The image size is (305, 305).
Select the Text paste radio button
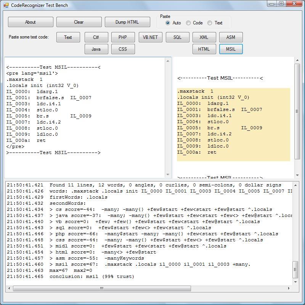[210, 23]
